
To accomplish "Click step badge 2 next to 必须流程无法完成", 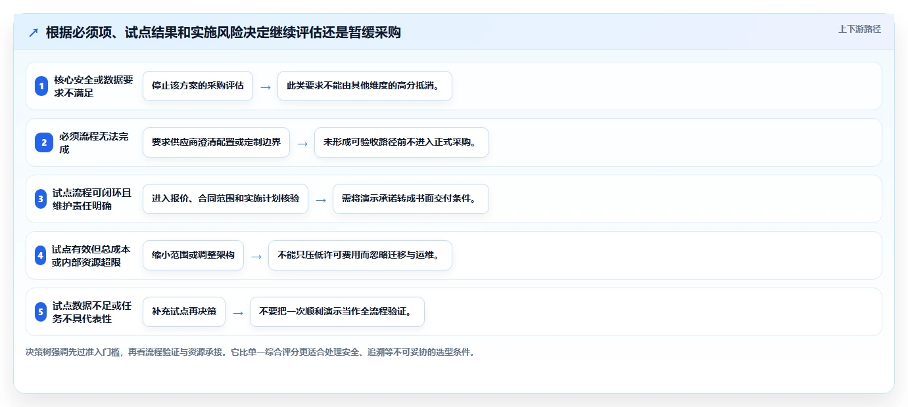I will [44, 142].
